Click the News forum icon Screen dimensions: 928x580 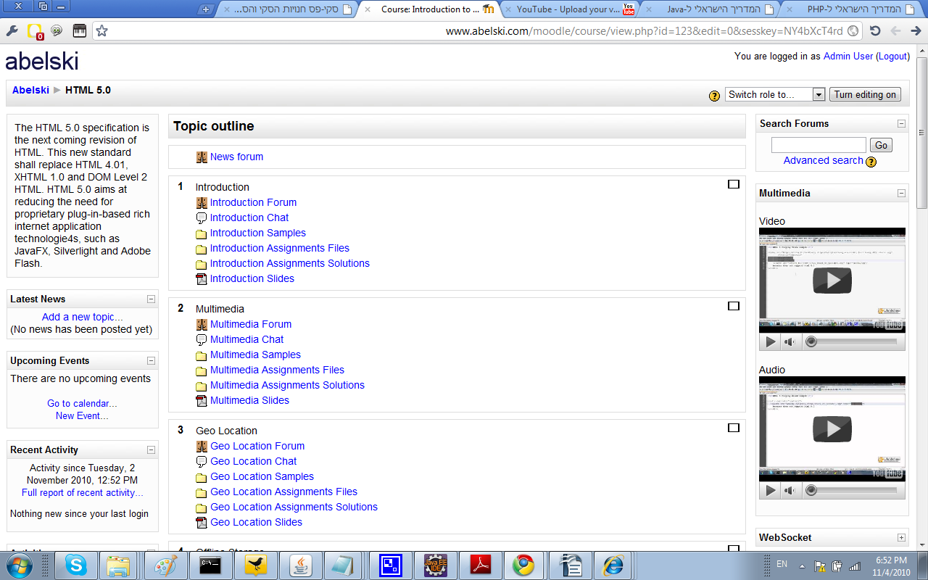pos(202,157)
